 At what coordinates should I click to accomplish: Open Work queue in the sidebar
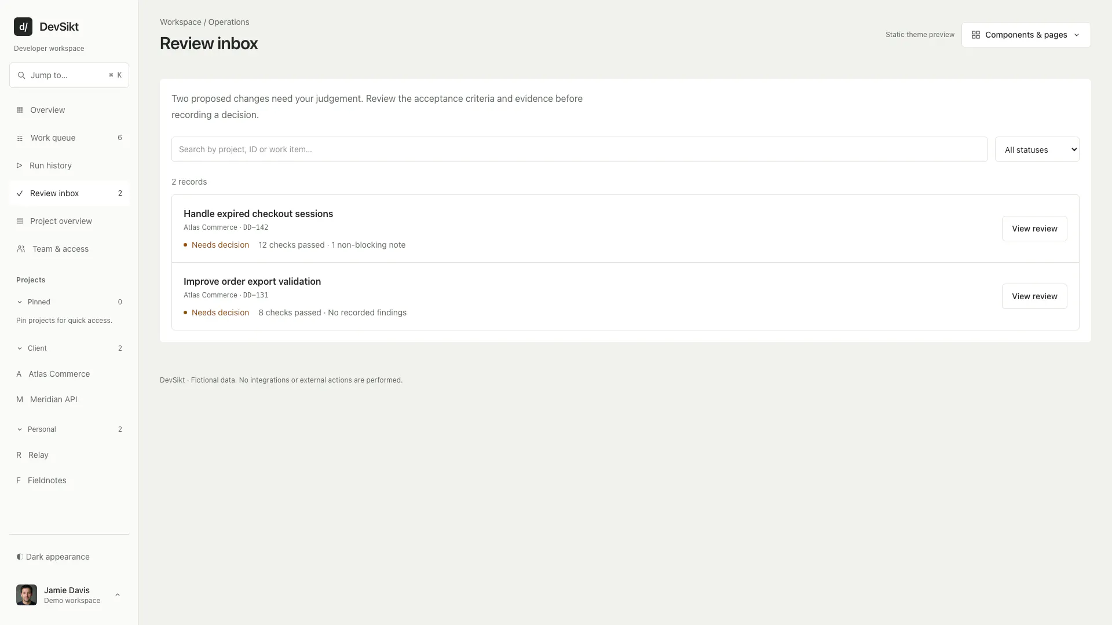(x=69, y=138)
